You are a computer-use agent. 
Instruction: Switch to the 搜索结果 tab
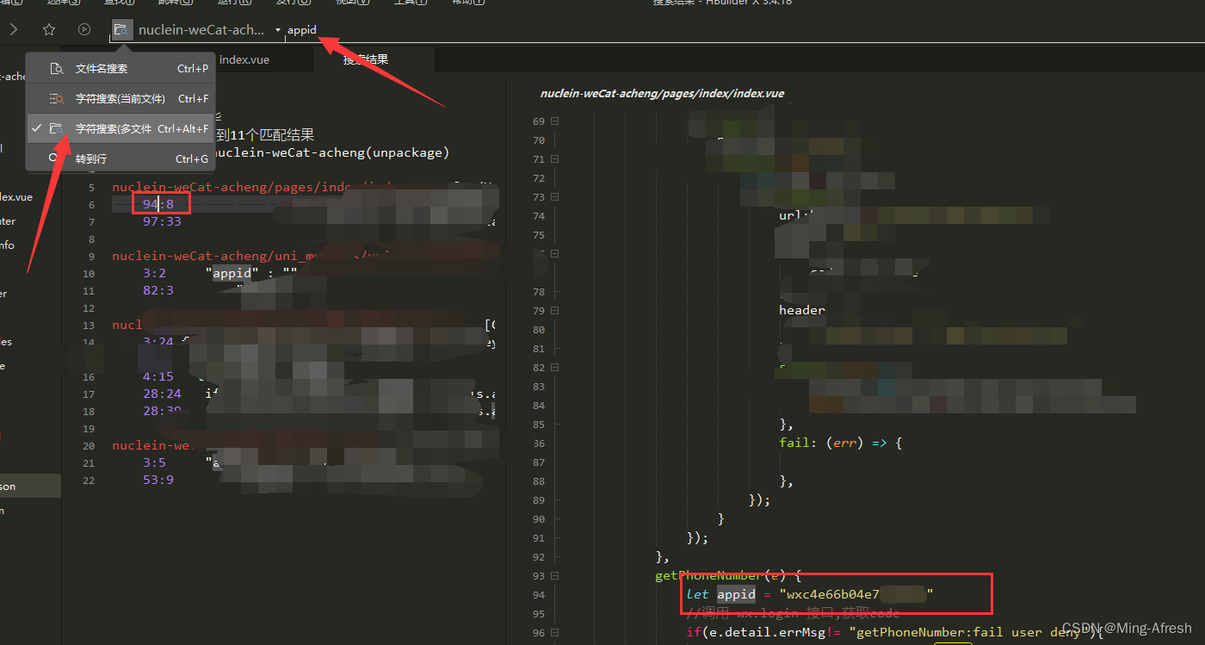tap(366, 59)
